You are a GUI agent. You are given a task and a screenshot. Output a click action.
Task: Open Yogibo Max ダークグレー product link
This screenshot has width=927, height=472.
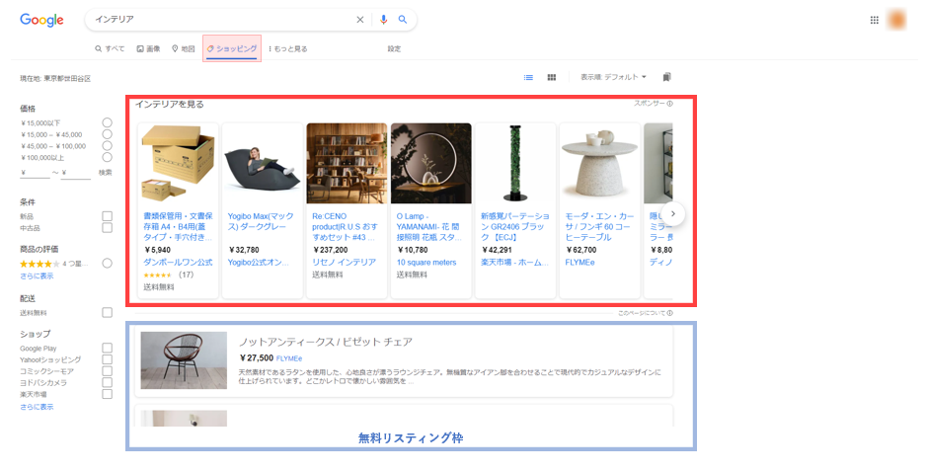[x=261, y=222]
